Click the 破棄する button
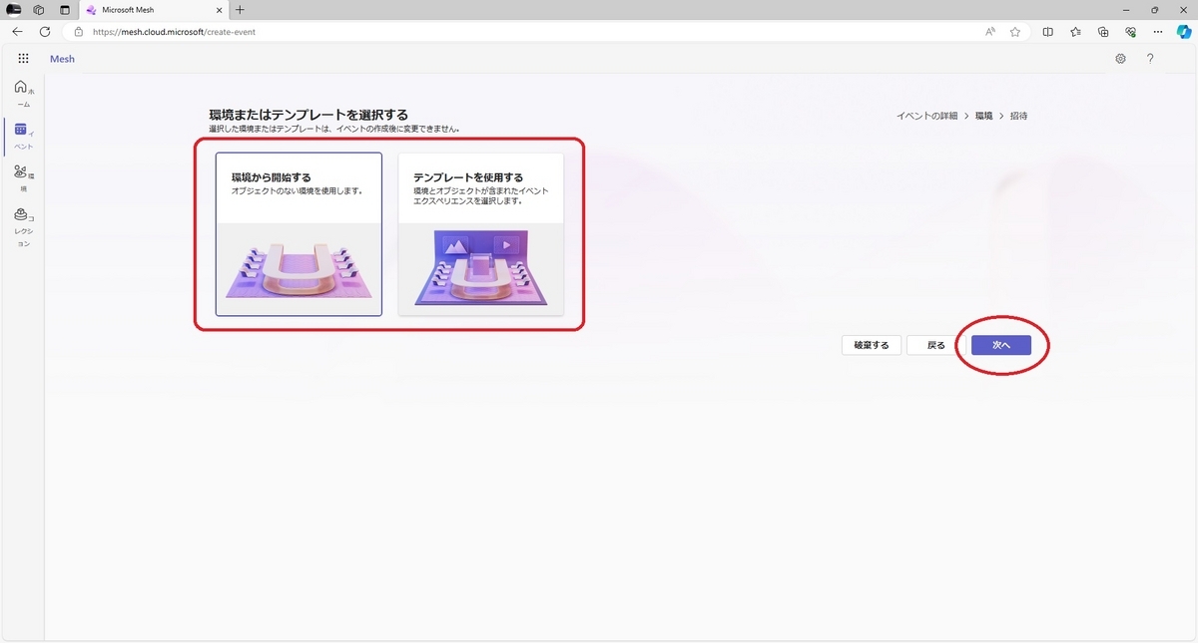 point(872,345)
